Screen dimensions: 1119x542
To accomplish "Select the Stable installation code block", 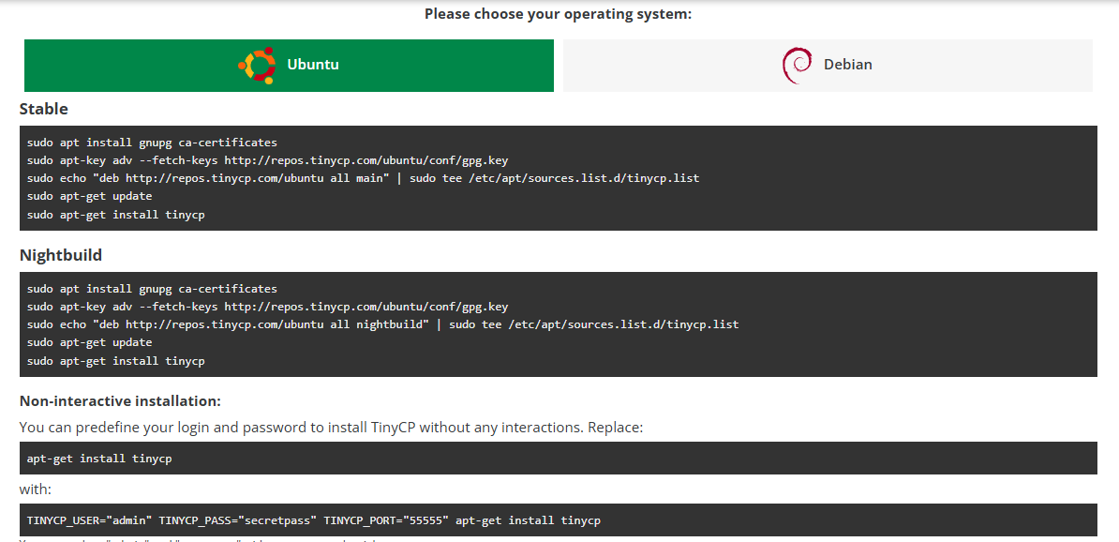I will pyautogui.click(x=559, y=178).
